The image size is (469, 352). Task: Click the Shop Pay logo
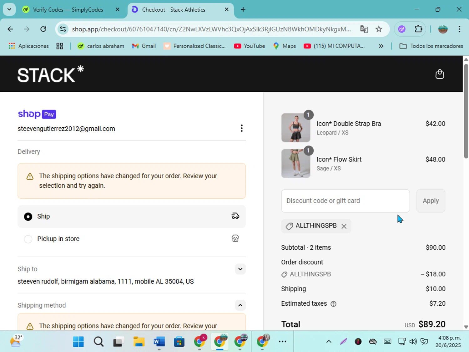point(37,114)
